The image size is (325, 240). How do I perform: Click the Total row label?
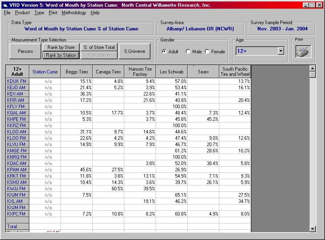click(x=17, y=226)
